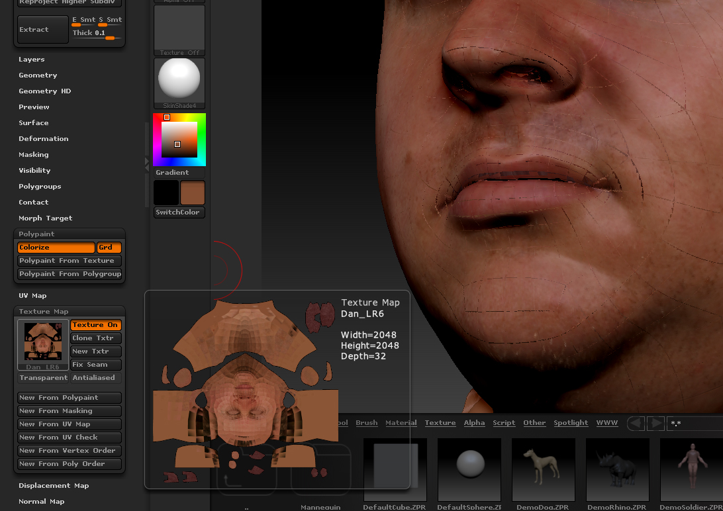Click the left tray divider arrows

pos(147,165)
